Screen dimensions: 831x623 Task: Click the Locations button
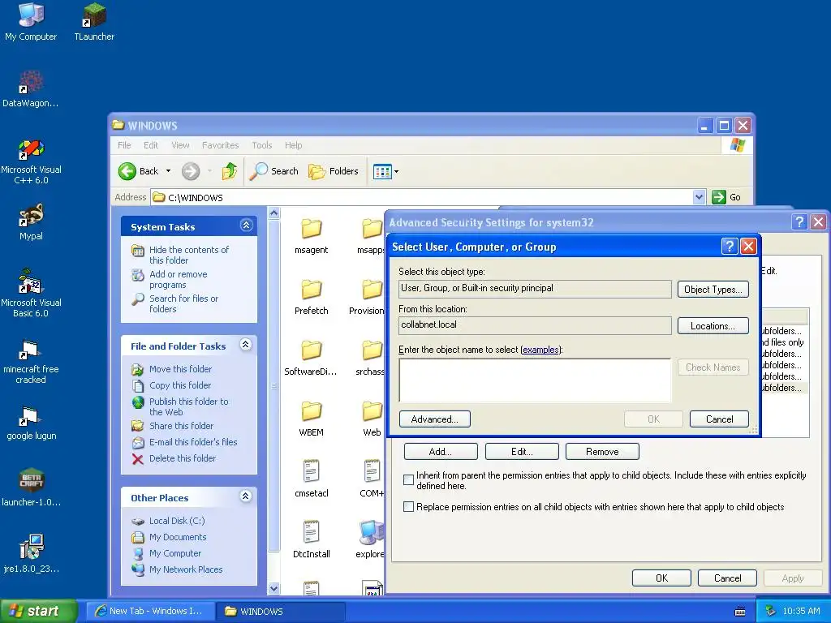click(713, 326)
